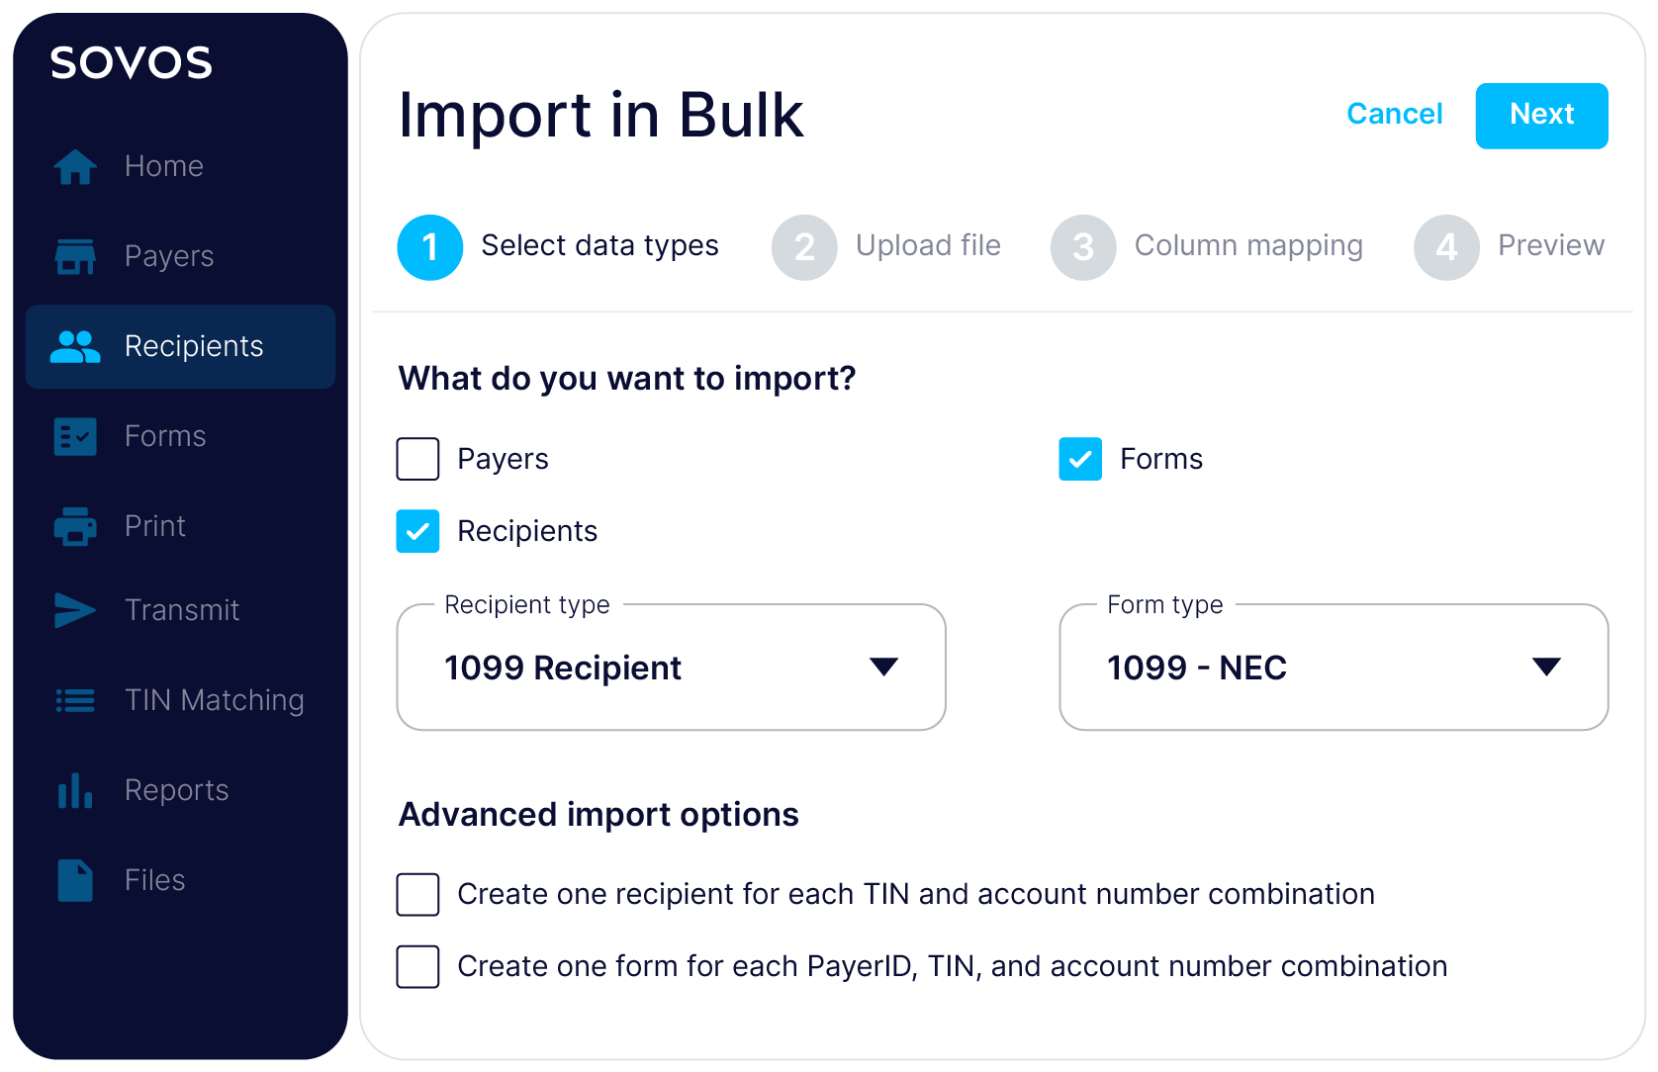1658x1072 pixels.
Task: Disable the Recipients checkbox
Action: [x=417, y=531]
